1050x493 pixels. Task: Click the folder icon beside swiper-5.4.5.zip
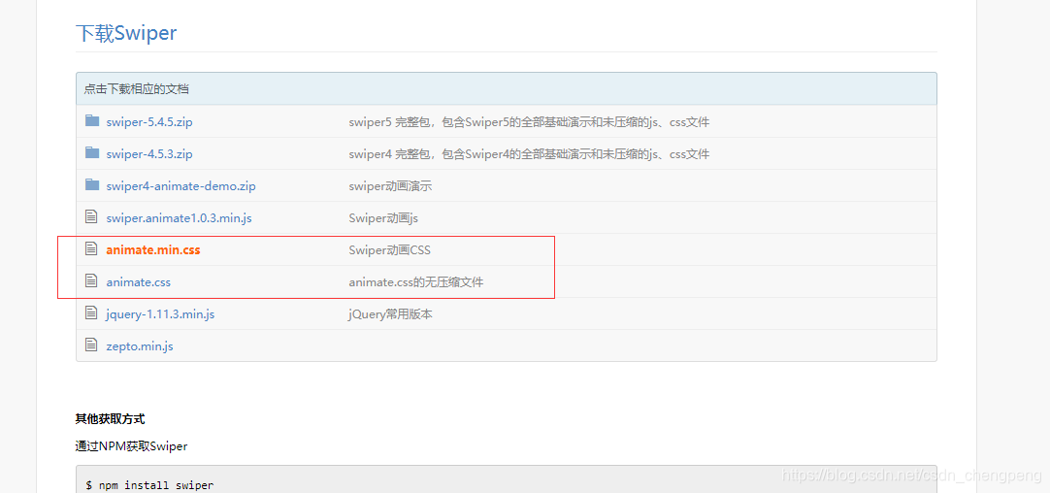click(92, 121)
